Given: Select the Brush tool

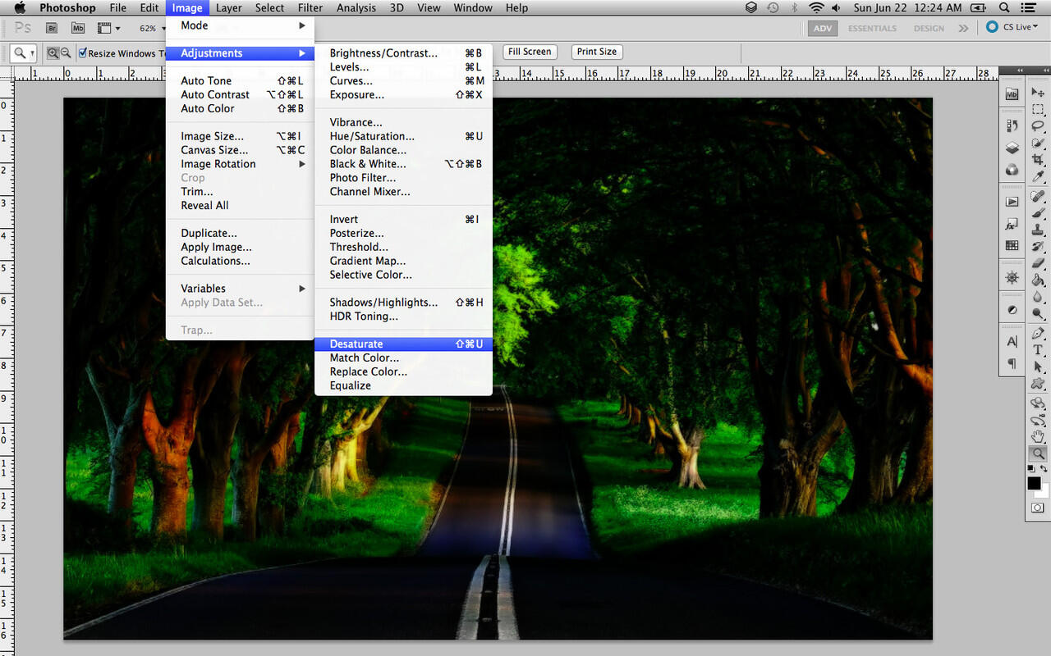Looking at the screenshot, I should (x=1038, y=212).
